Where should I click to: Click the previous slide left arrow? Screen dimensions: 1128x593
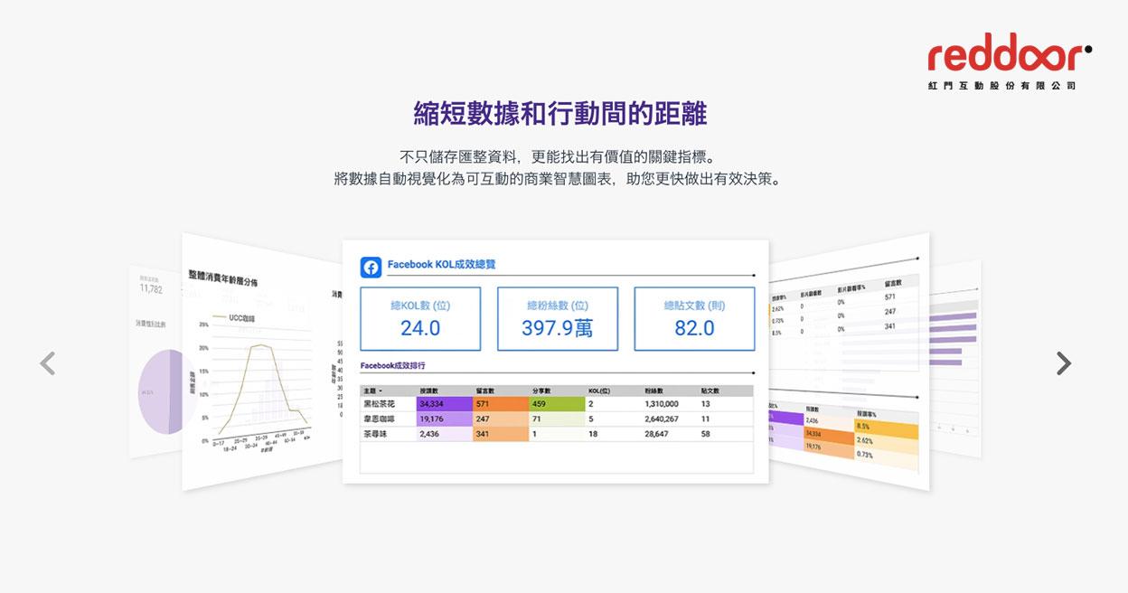click(x=48, y=363)
